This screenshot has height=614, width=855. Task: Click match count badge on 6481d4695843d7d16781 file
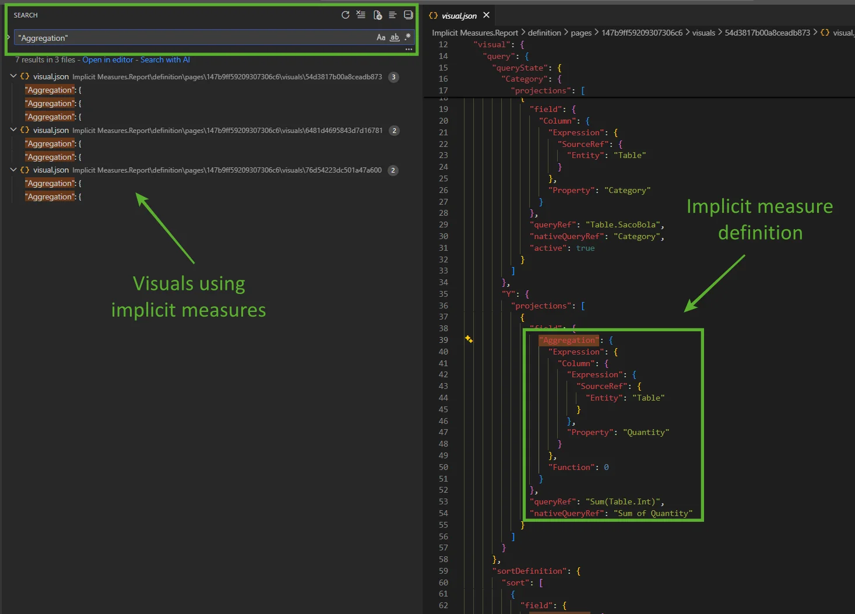(x=395, y=131)
